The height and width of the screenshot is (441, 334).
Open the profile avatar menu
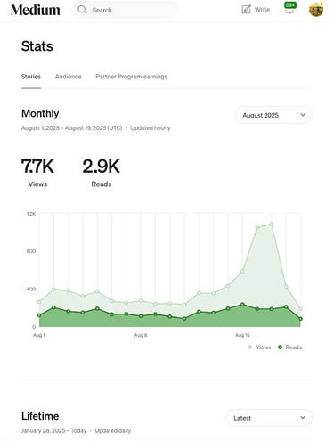pos(316,10)
